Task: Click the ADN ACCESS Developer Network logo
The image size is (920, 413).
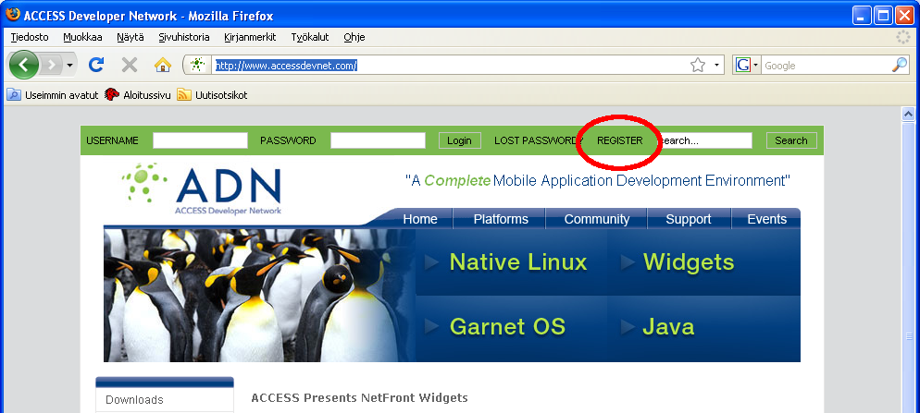Action: click(x=203, y=188)
